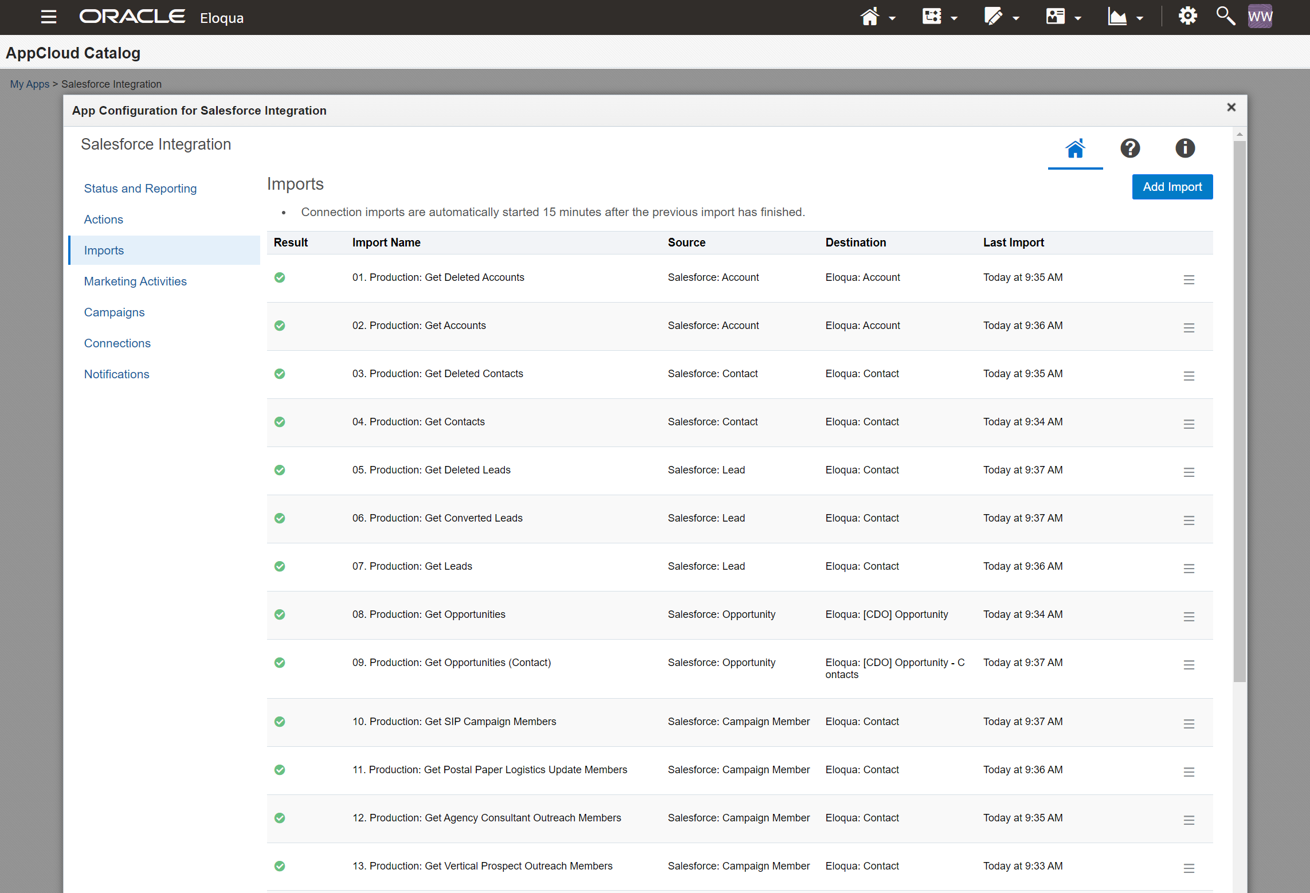Open the WW user profile avatar
Screen dimensions: 1310x893
tap(1260, 17)
